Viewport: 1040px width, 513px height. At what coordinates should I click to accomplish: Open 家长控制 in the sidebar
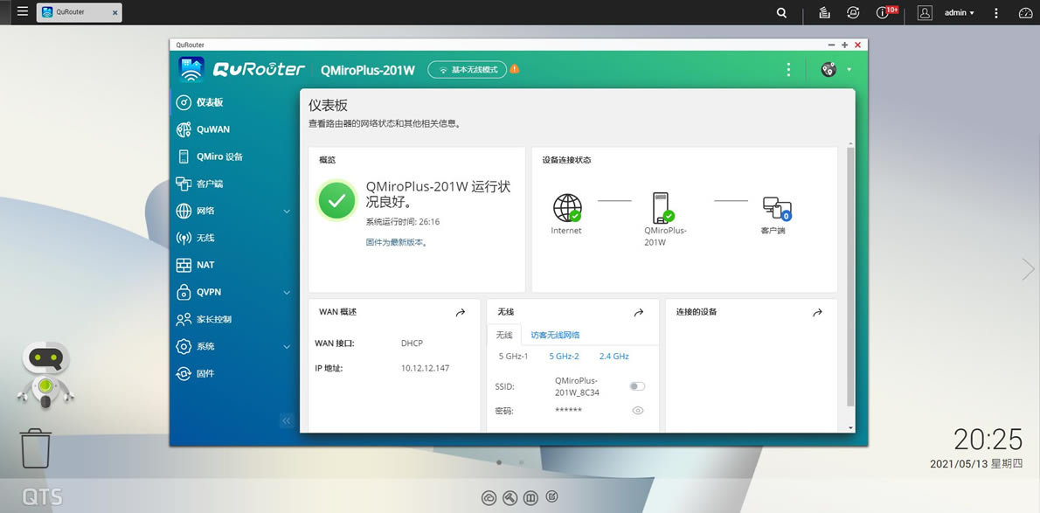[232, 319]
